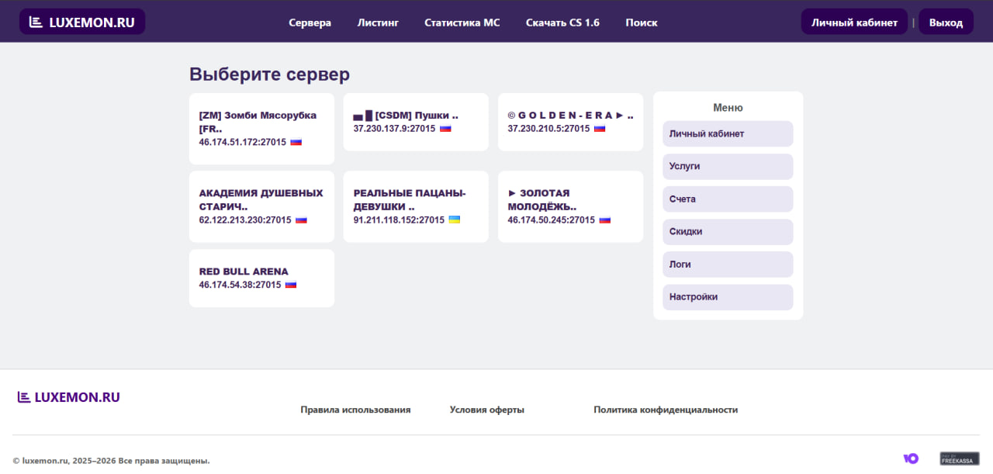Open Настройки in the side menu
Image resolution: width=993 pixels, height=474 pixels.
point(728,297)
